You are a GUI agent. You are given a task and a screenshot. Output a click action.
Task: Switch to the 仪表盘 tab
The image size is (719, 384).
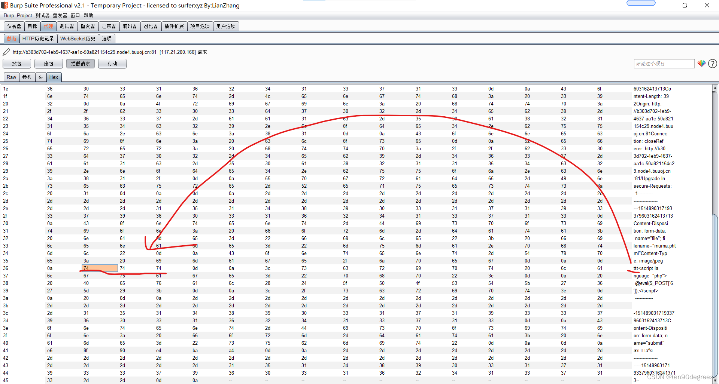14,26
